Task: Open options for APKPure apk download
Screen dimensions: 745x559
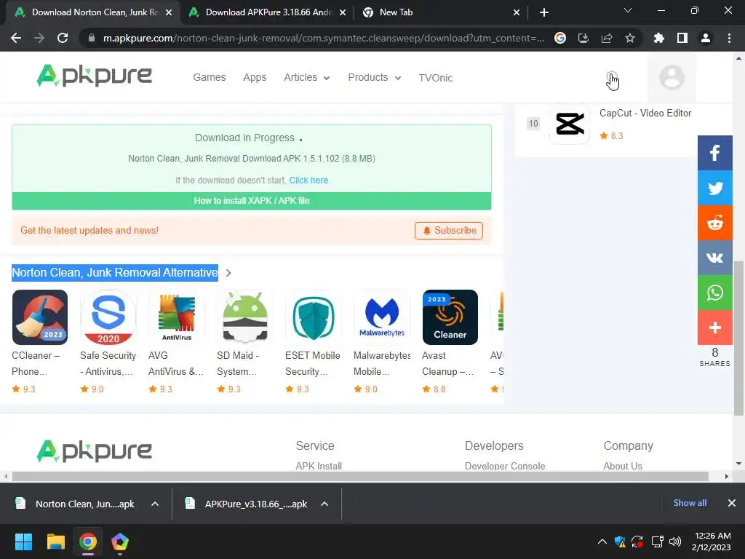Action: [x=324, y=504]
